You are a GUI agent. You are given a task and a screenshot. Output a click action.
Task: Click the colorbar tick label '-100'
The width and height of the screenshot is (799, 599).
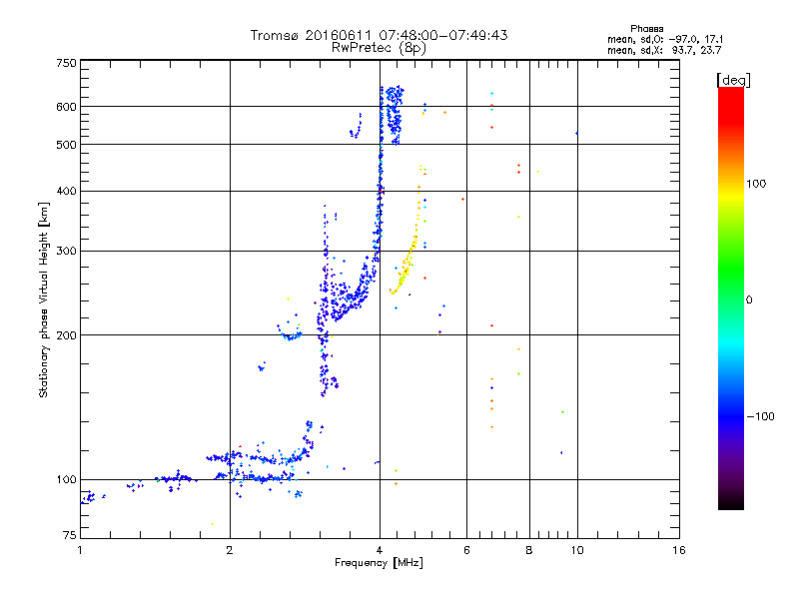pos(760,416)
